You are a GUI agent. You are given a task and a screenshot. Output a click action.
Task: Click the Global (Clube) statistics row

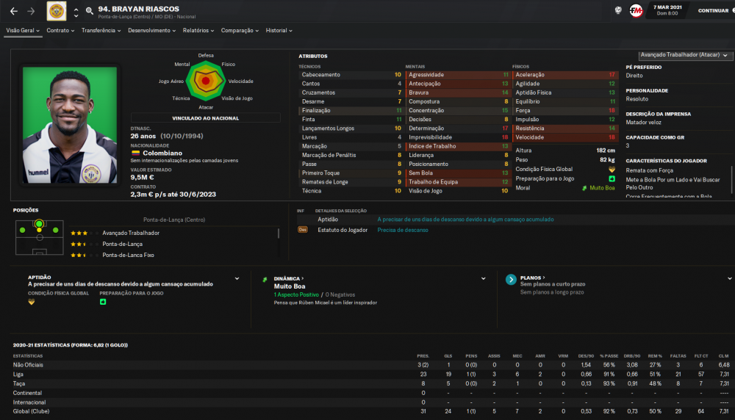pos(371,411)
